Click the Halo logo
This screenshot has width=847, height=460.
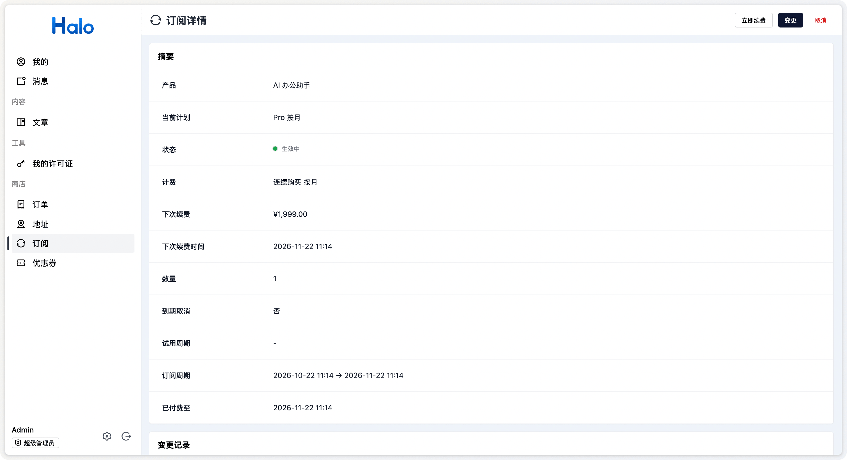(x=73, y=26)
